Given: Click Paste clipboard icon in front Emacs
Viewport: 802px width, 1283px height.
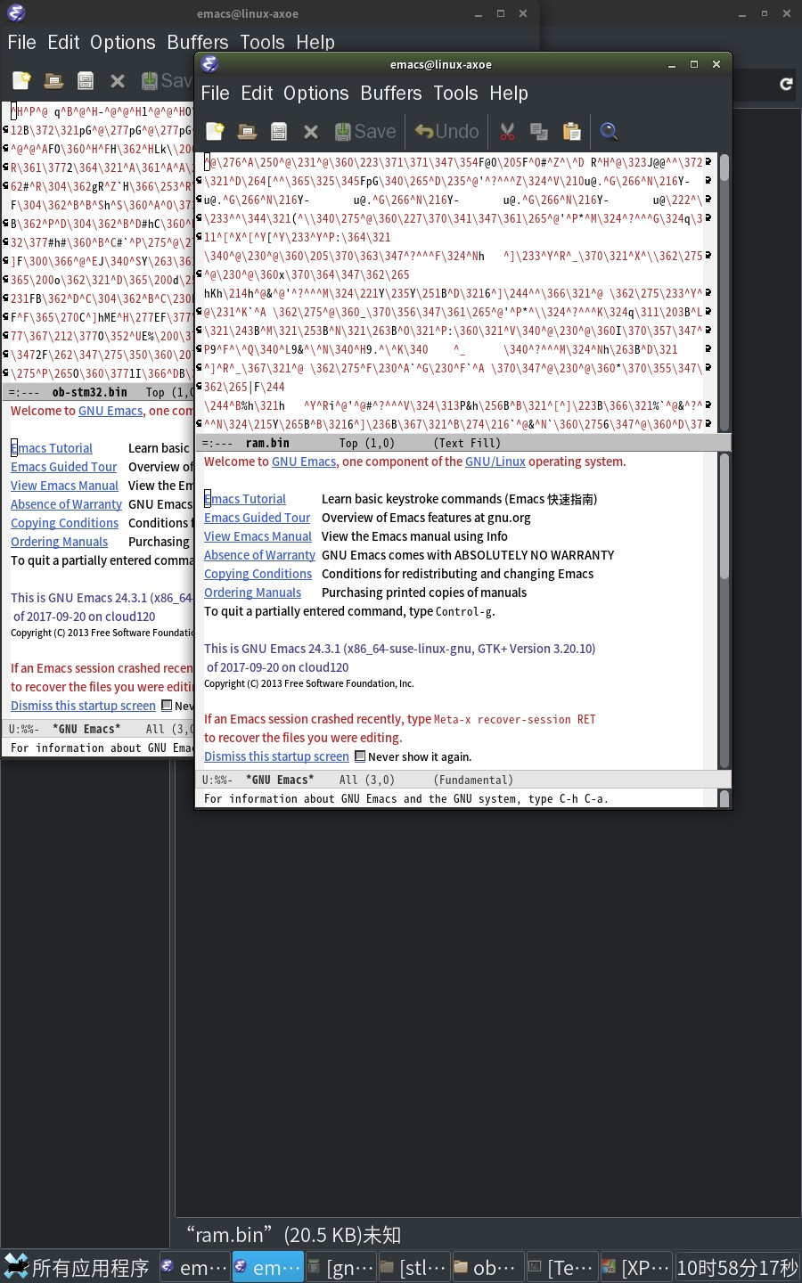Looking at the screenshot, I should pyautogui.click(x=571, y=132).
